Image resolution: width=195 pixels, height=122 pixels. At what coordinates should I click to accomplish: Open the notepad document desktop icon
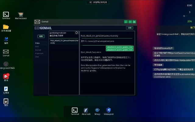click(6, 89)
